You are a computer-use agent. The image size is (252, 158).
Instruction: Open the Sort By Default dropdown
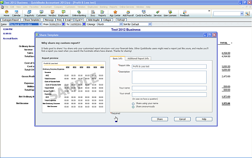[150, 24]
